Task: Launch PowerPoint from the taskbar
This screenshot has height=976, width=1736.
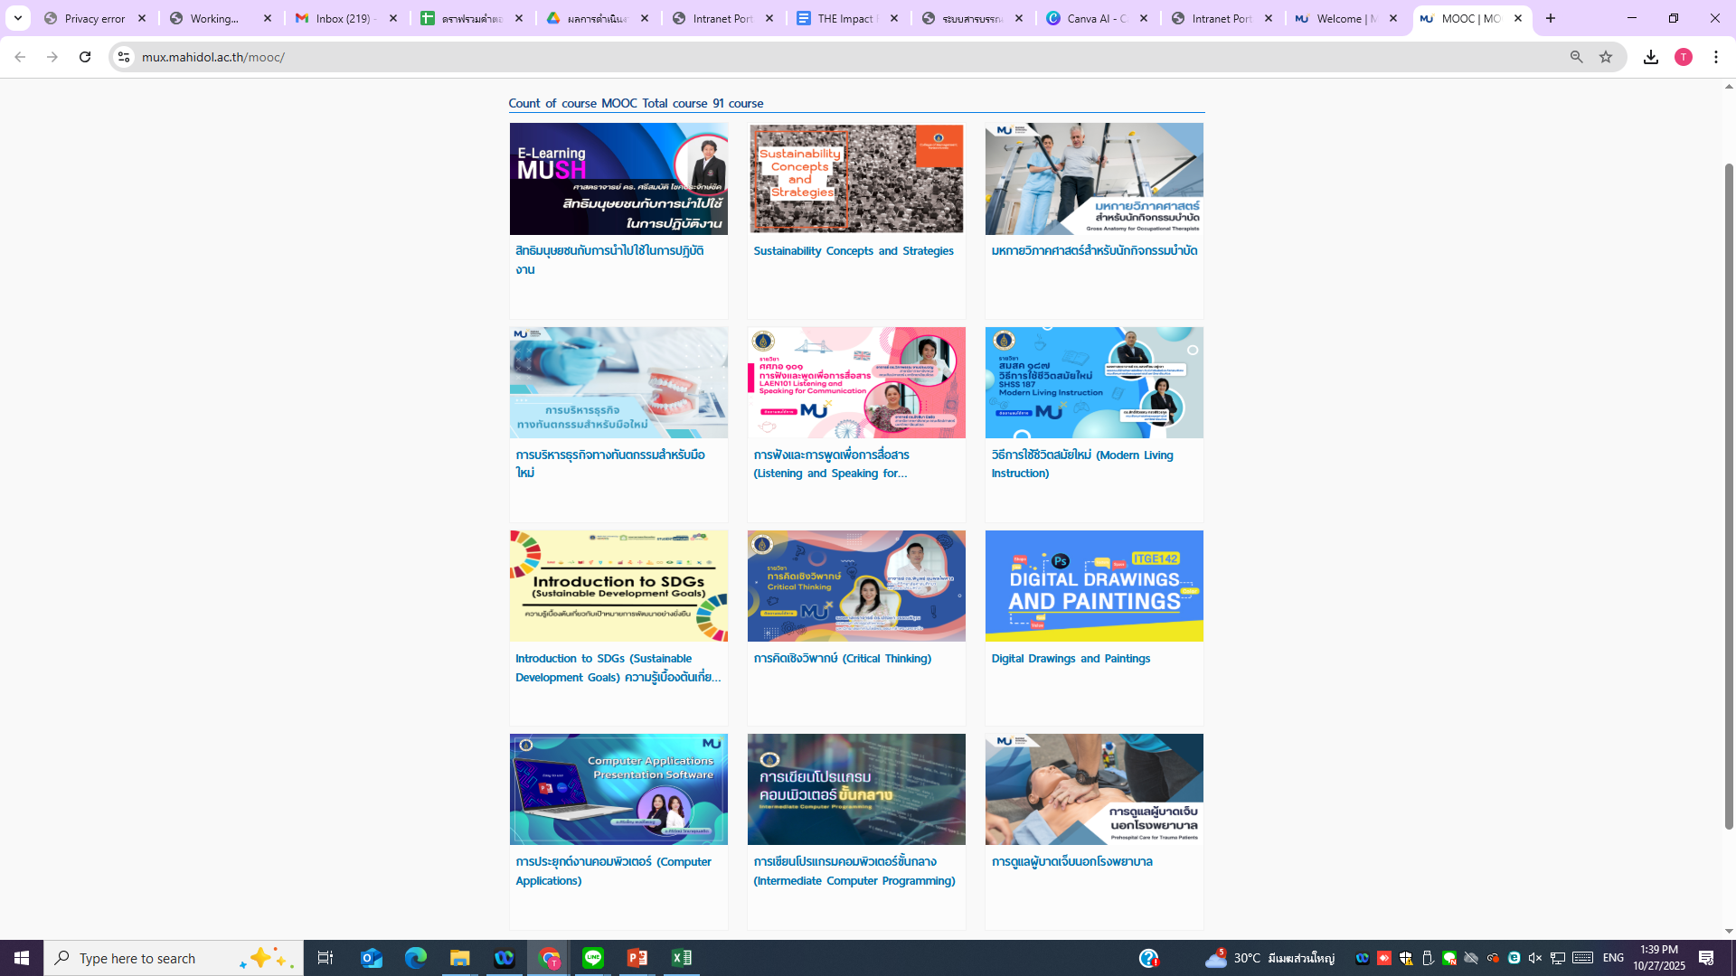Action: tap(637, 958)
